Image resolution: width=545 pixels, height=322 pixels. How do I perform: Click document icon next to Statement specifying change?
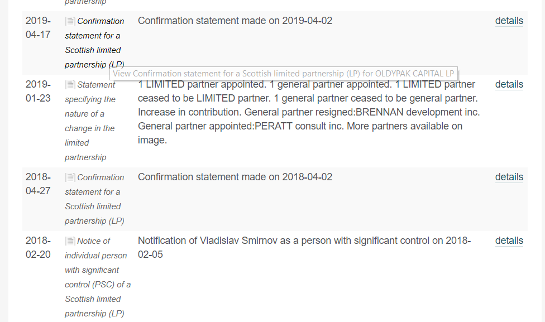70,85
